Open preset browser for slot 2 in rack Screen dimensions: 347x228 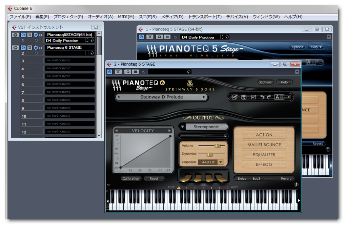pyautogui.click(x=92, y=53)
